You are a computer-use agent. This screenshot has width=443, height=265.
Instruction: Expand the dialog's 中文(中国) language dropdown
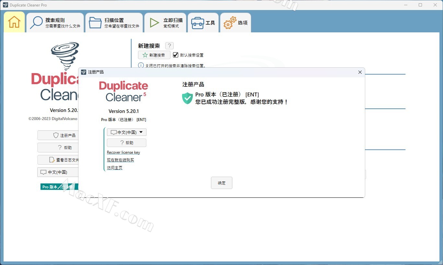(x=127, y=132)
